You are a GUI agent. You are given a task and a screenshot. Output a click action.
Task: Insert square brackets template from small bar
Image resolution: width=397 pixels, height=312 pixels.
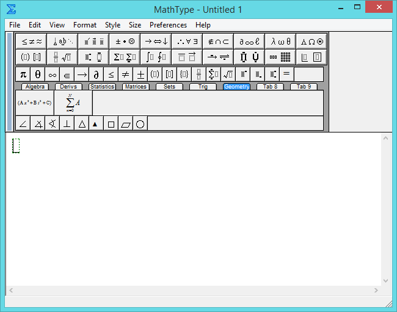point(170,74)
